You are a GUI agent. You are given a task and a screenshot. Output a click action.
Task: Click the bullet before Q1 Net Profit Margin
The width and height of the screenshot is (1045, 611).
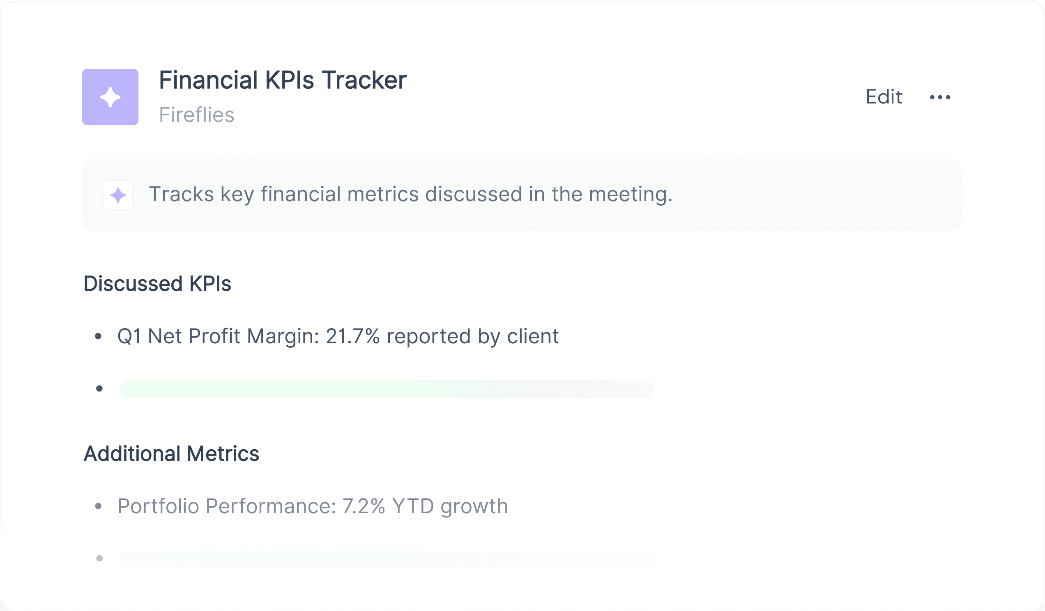pos(98,336)
